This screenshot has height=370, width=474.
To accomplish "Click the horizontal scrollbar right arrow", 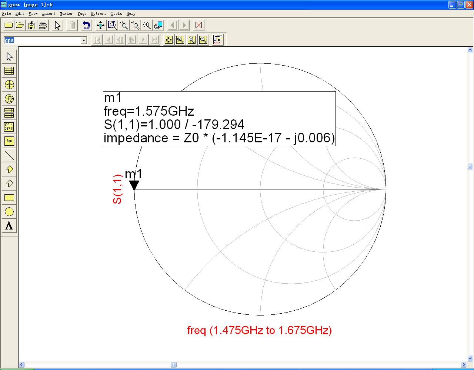I will (464, 365).
